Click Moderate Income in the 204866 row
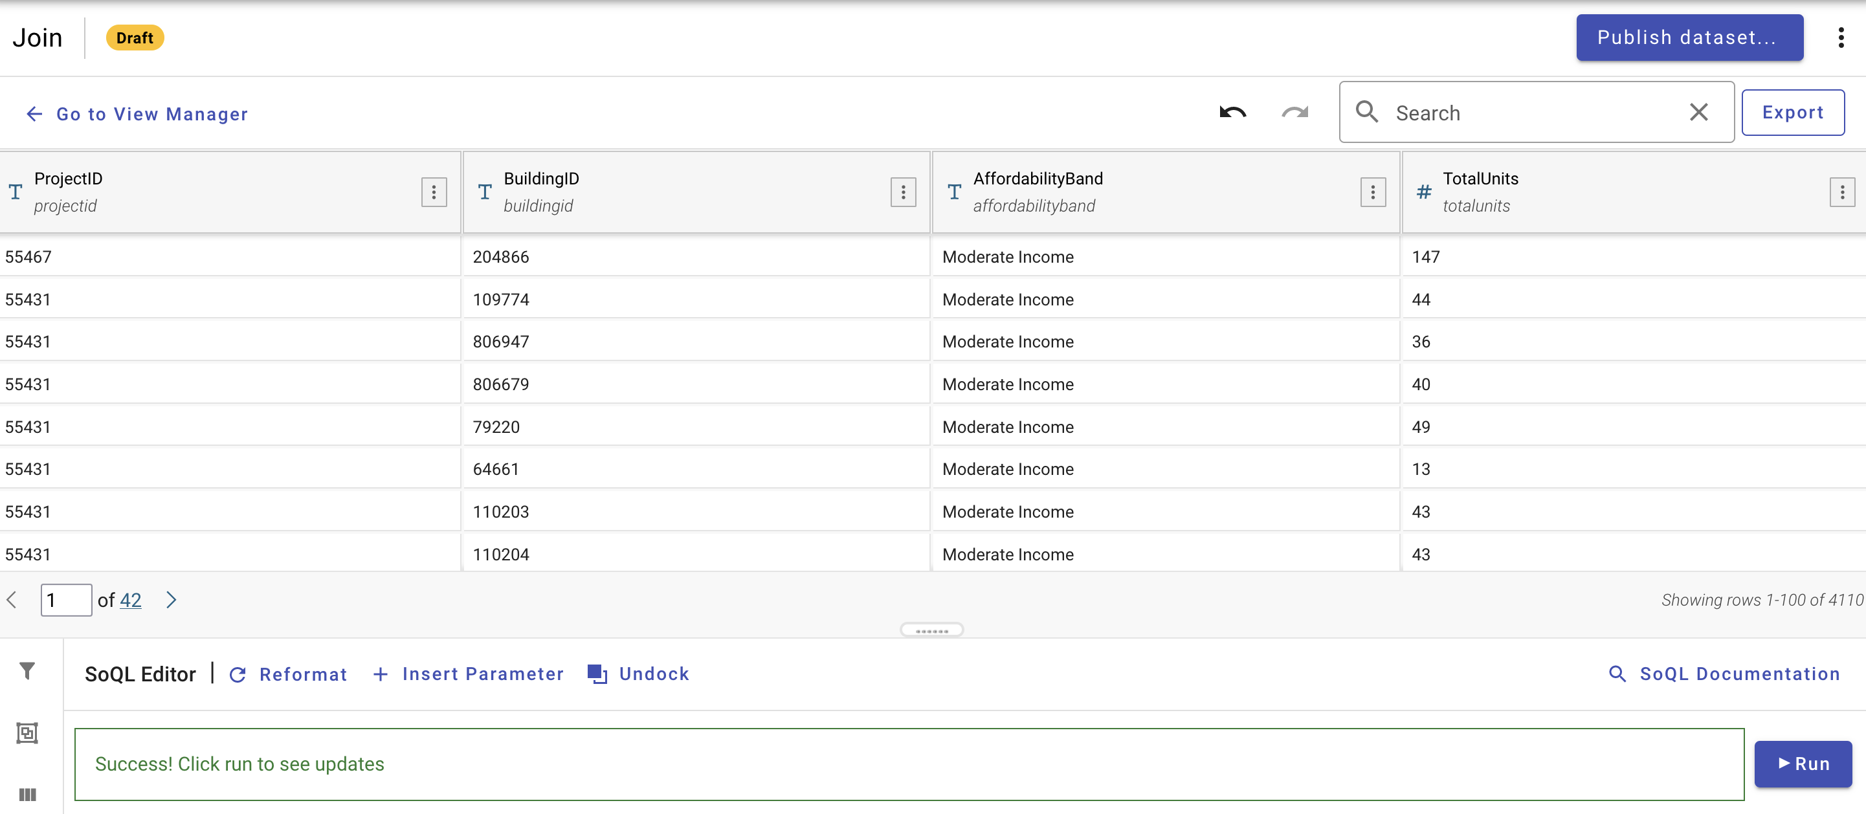 click(1008, 257)
